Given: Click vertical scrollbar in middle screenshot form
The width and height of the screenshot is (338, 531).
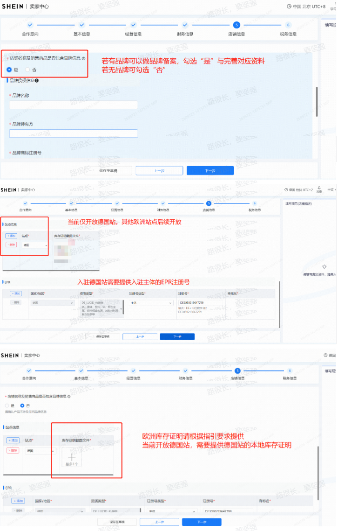Looking at the screenshot, I should point(279,304).
